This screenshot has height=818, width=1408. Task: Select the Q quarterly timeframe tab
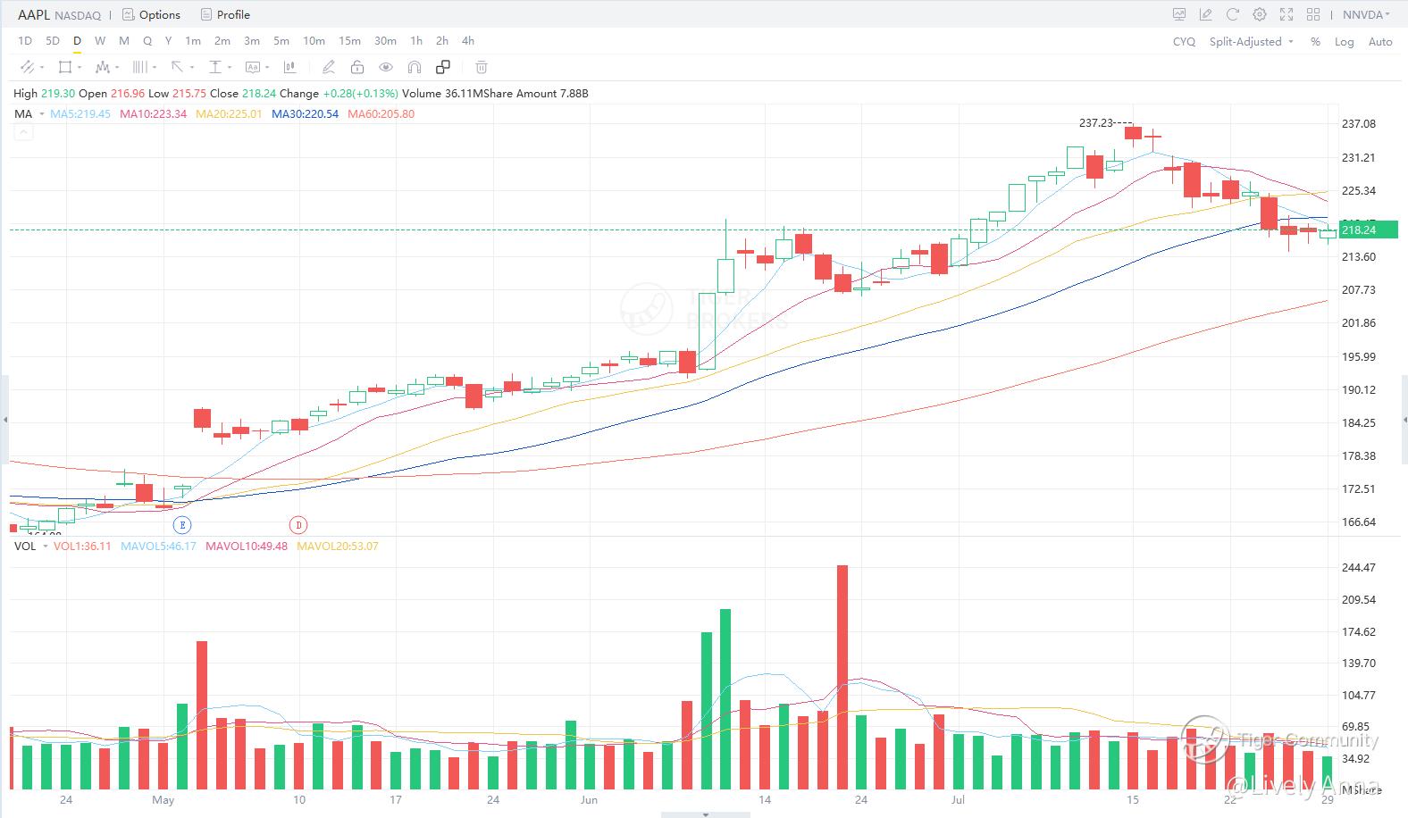147,41
